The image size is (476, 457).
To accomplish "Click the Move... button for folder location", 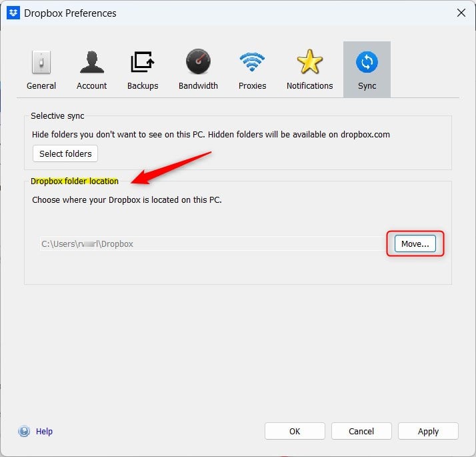I will [x=415, y=244].
